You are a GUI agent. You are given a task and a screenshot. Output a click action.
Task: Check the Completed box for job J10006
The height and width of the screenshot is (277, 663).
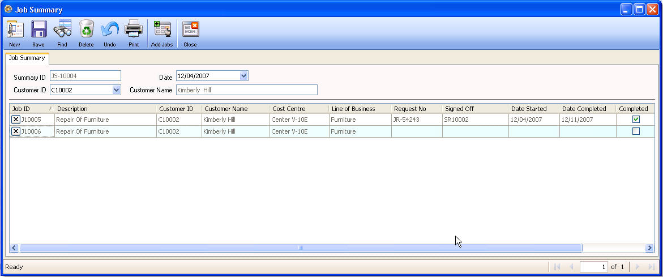[x=636, y=131]
